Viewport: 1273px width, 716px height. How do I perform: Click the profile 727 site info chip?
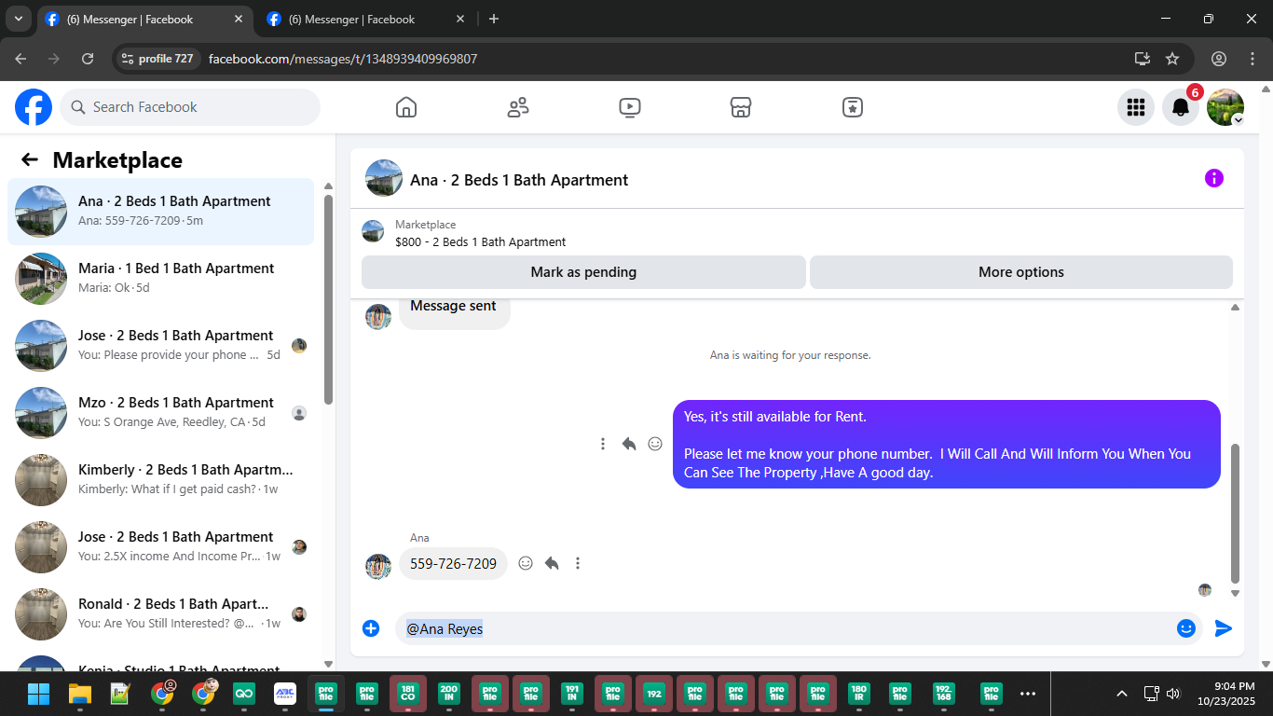tap(157, 59)
